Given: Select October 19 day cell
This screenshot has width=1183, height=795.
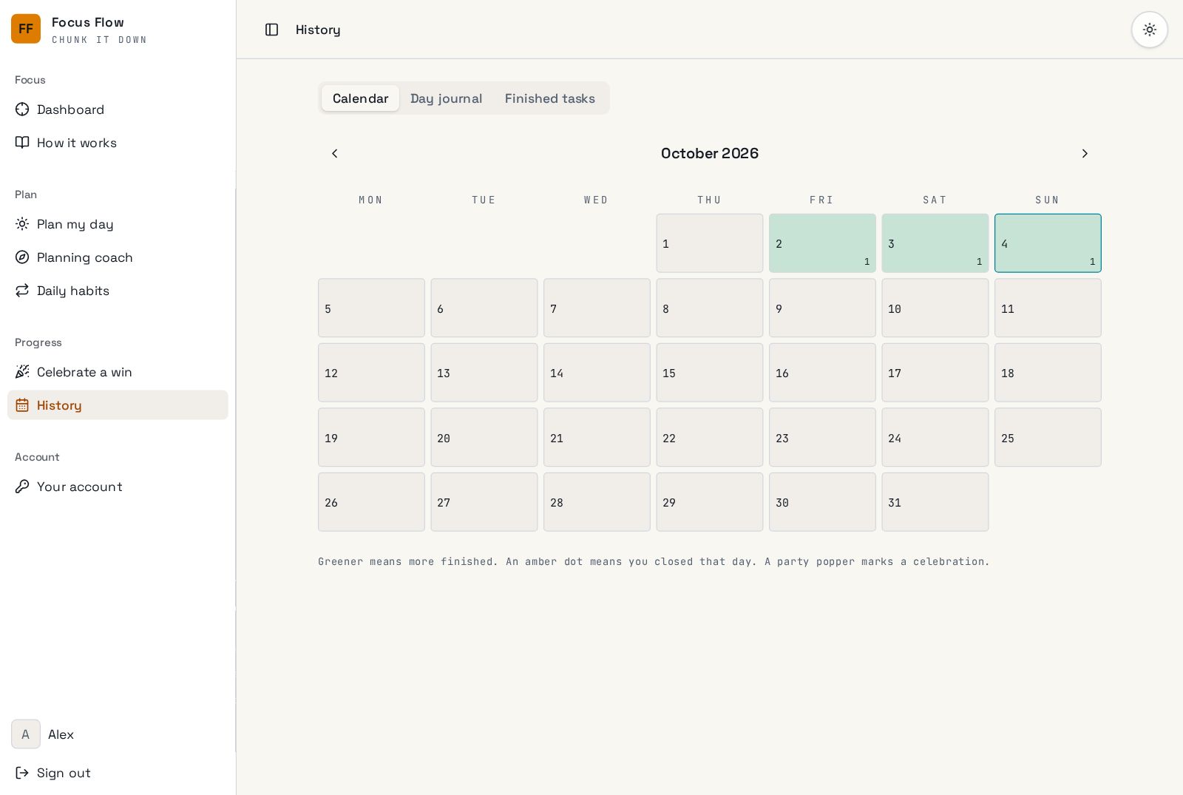Looking at the screenshot, I should [371, 437].
